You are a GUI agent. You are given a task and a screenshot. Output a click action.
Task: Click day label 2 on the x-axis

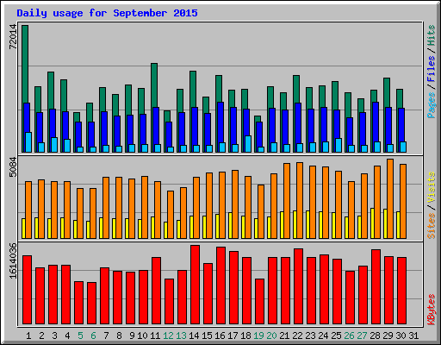[x=41, y=336]
